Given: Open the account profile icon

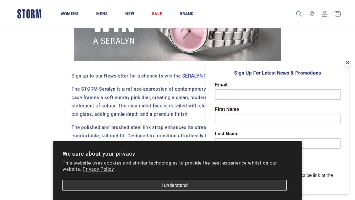Looking at the screenshot, I should pos(325,14).
